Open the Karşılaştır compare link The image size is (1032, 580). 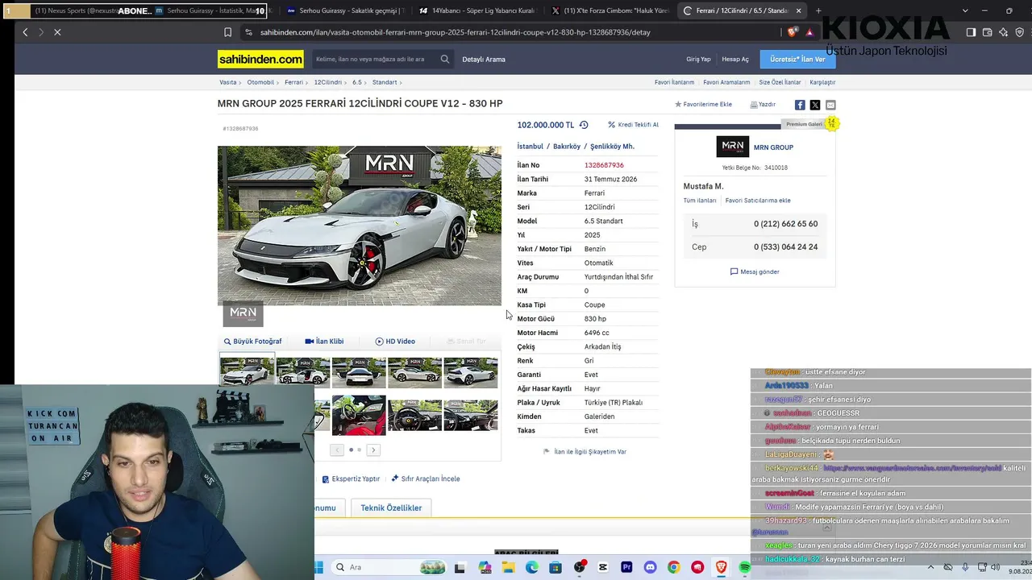[822, 82]
